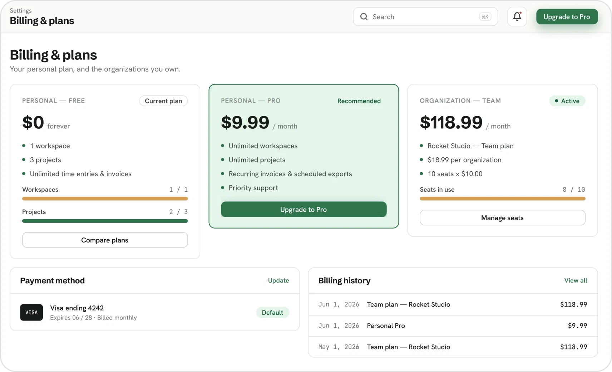This screenshot has height=372, width=612.
Task: Click '1 workspace' feature
Action: (50, 146)
